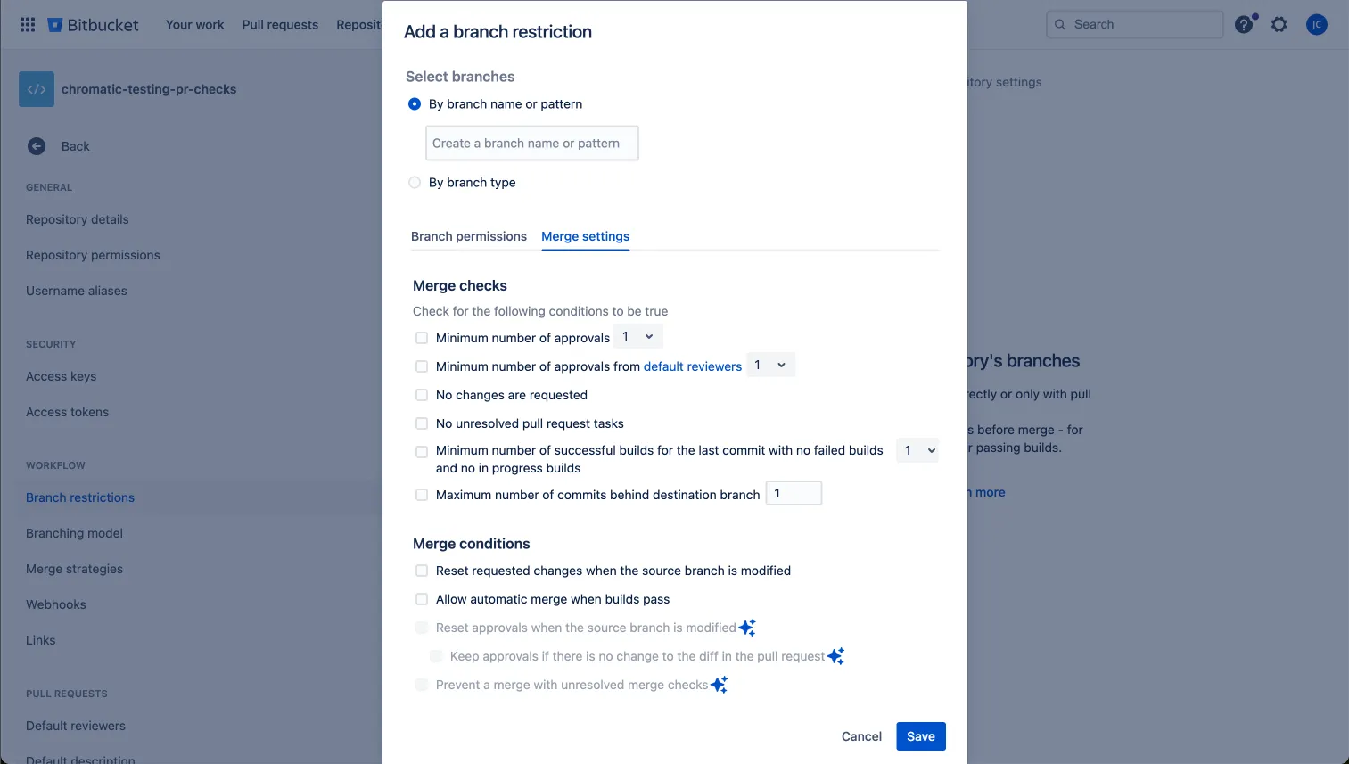Click the Save button
Image resolution: width=1349 pixels, height=764 pixels.
(921, 736)
